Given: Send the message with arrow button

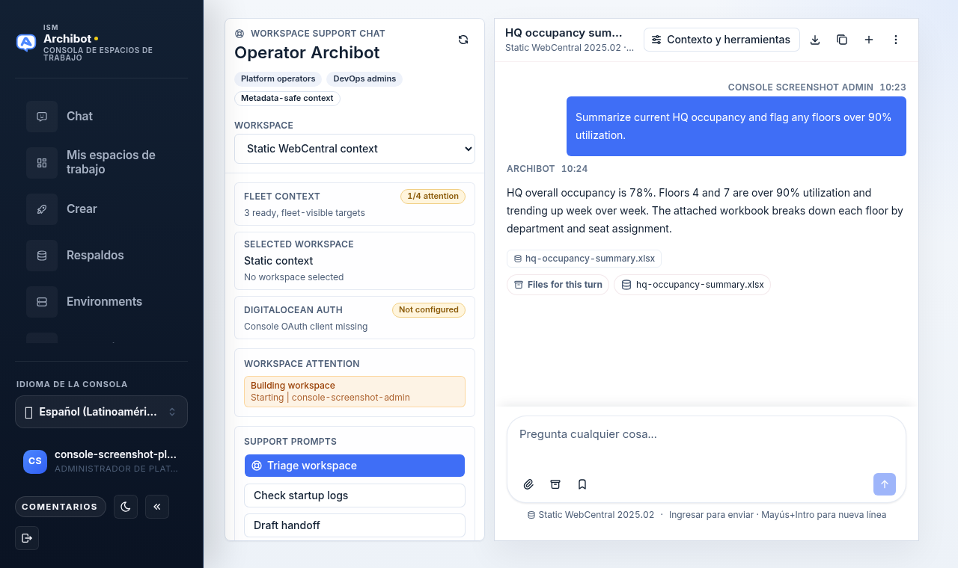Looking at the screenshot, I should [x=885, y=484].
